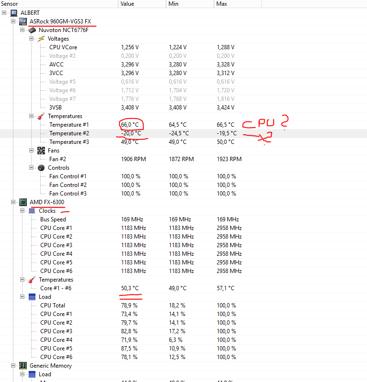Click the AMD FX-6300 Load bars icon
Image resolution: width=367 pixels, height=382 pixels.
click(x=32, y=297)
